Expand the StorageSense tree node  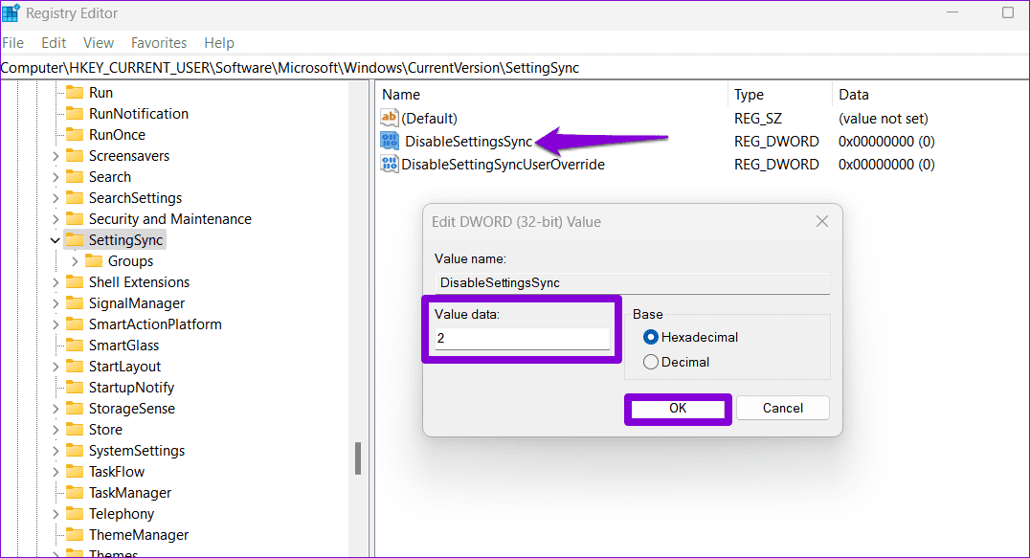[x=56, y=409]
